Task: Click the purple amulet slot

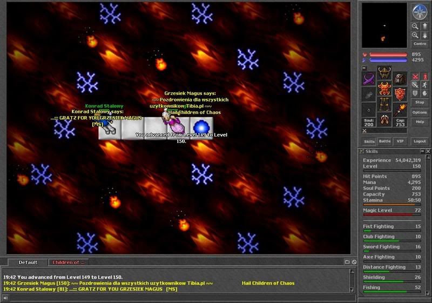Action: point(369,79)
